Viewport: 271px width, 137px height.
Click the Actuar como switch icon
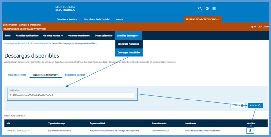(x=252, y=27)
